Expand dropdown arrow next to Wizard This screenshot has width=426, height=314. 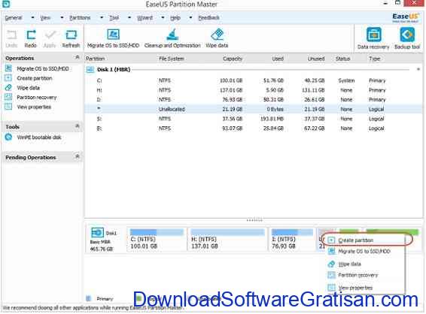163,18
